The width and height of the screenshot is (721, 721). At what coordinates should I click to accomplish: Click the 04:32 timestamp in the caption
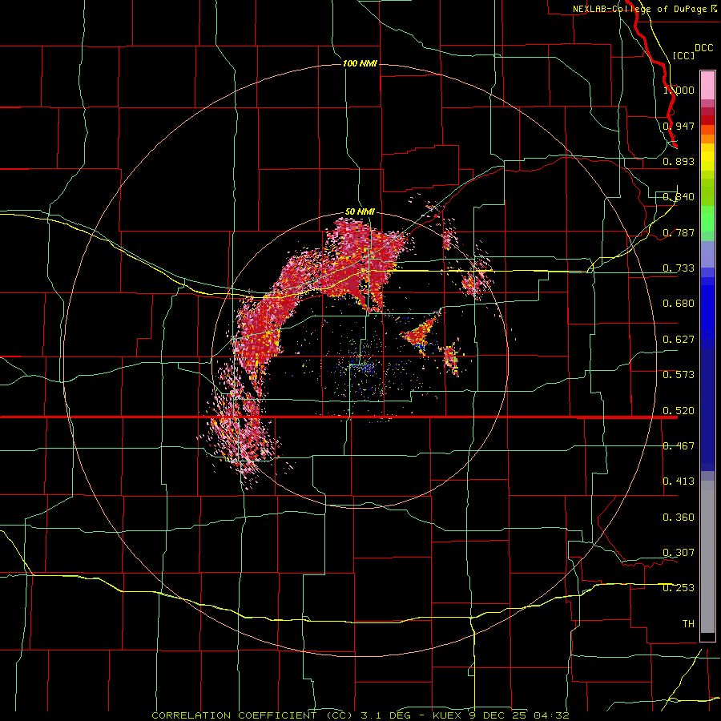(552, 715)
